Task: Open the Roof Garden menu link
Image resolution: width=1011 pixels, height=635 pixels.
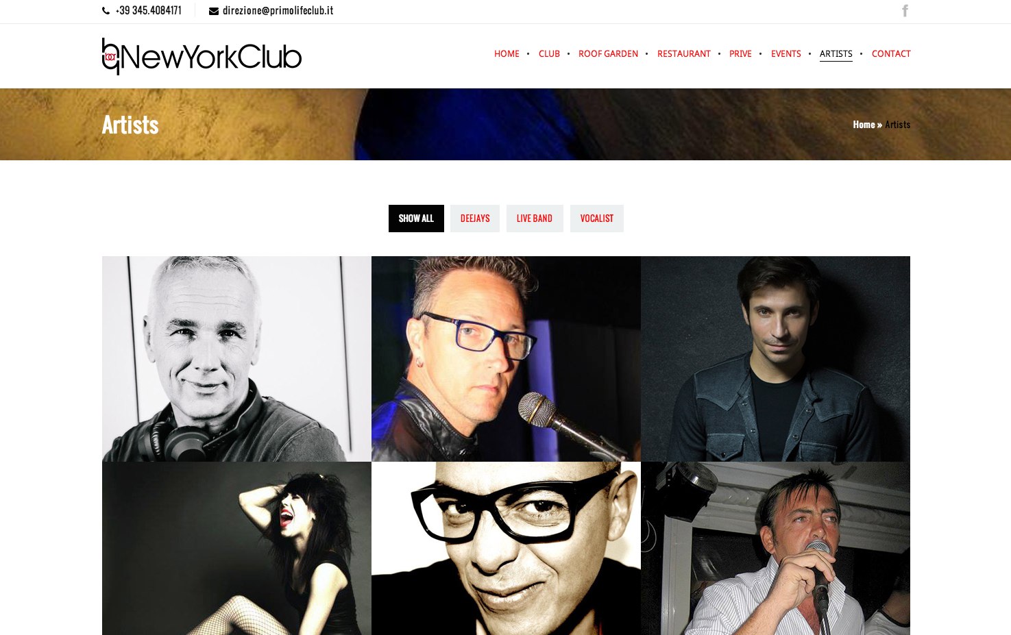Action: [608, 53]
